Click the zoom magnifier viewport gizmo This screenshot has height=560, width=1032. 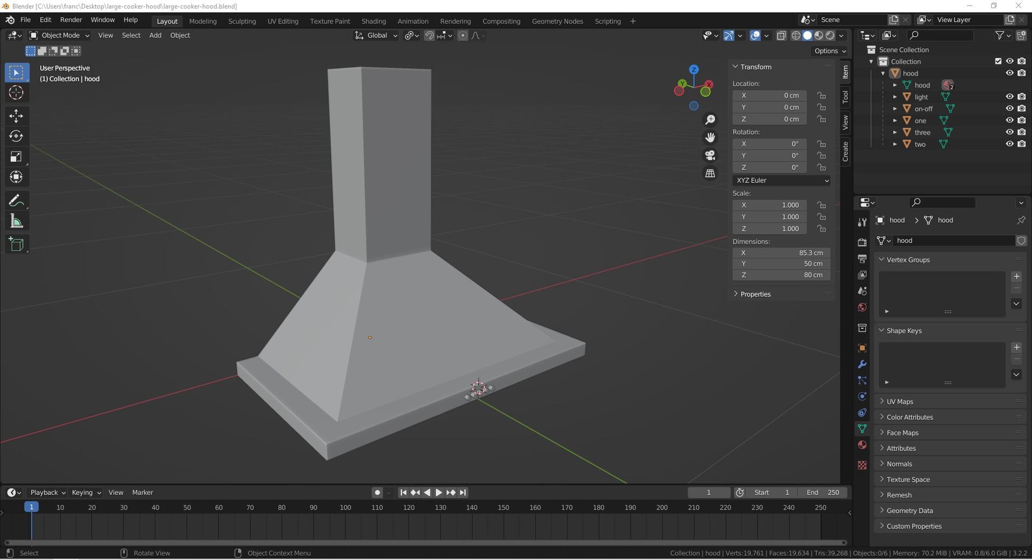click(x=710, y=119)
